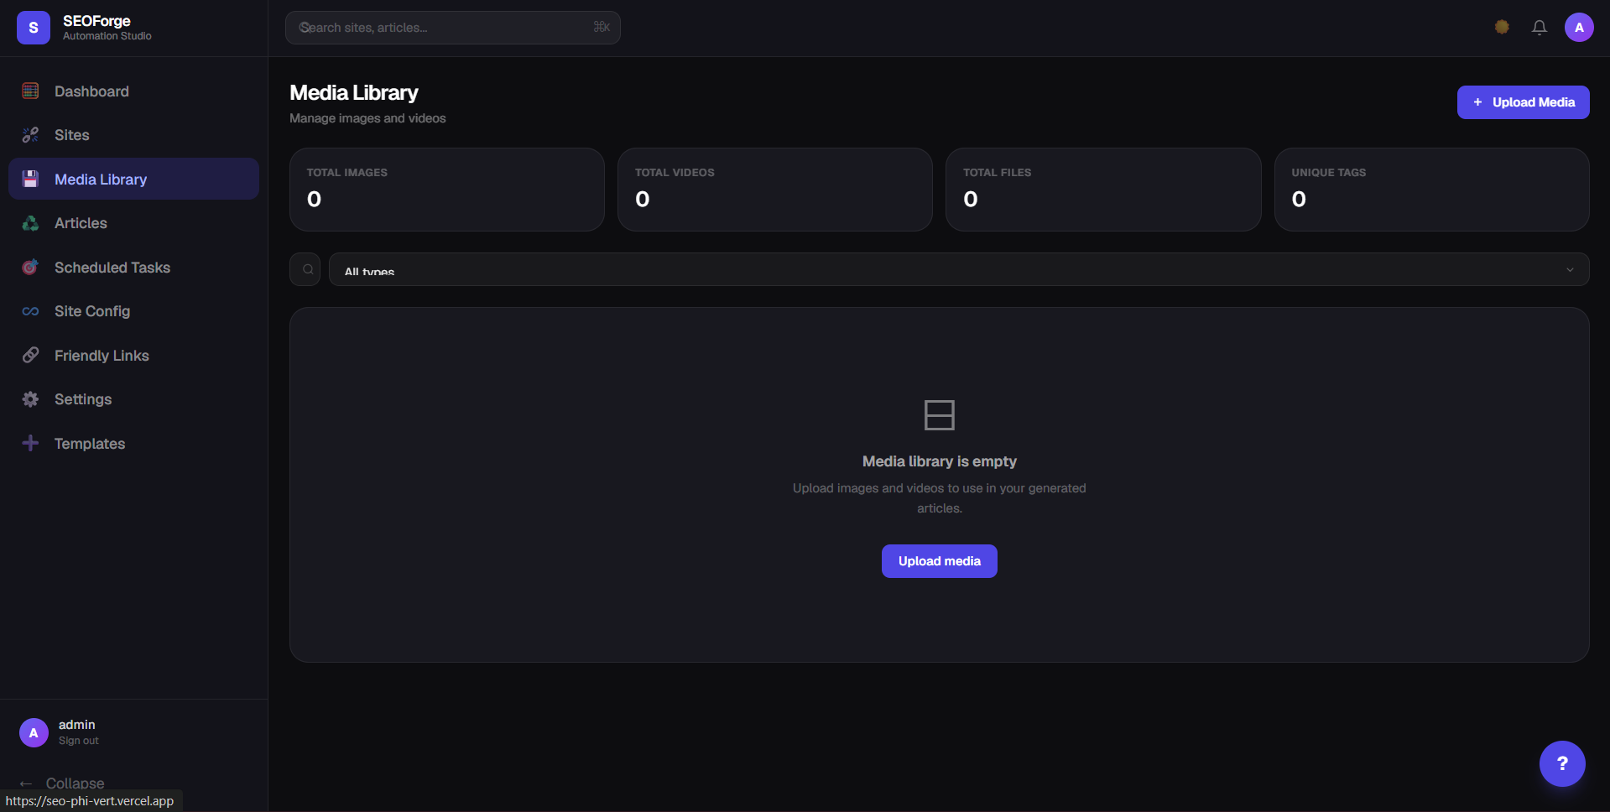Click the SEOForge brand name

pos(96,21)
